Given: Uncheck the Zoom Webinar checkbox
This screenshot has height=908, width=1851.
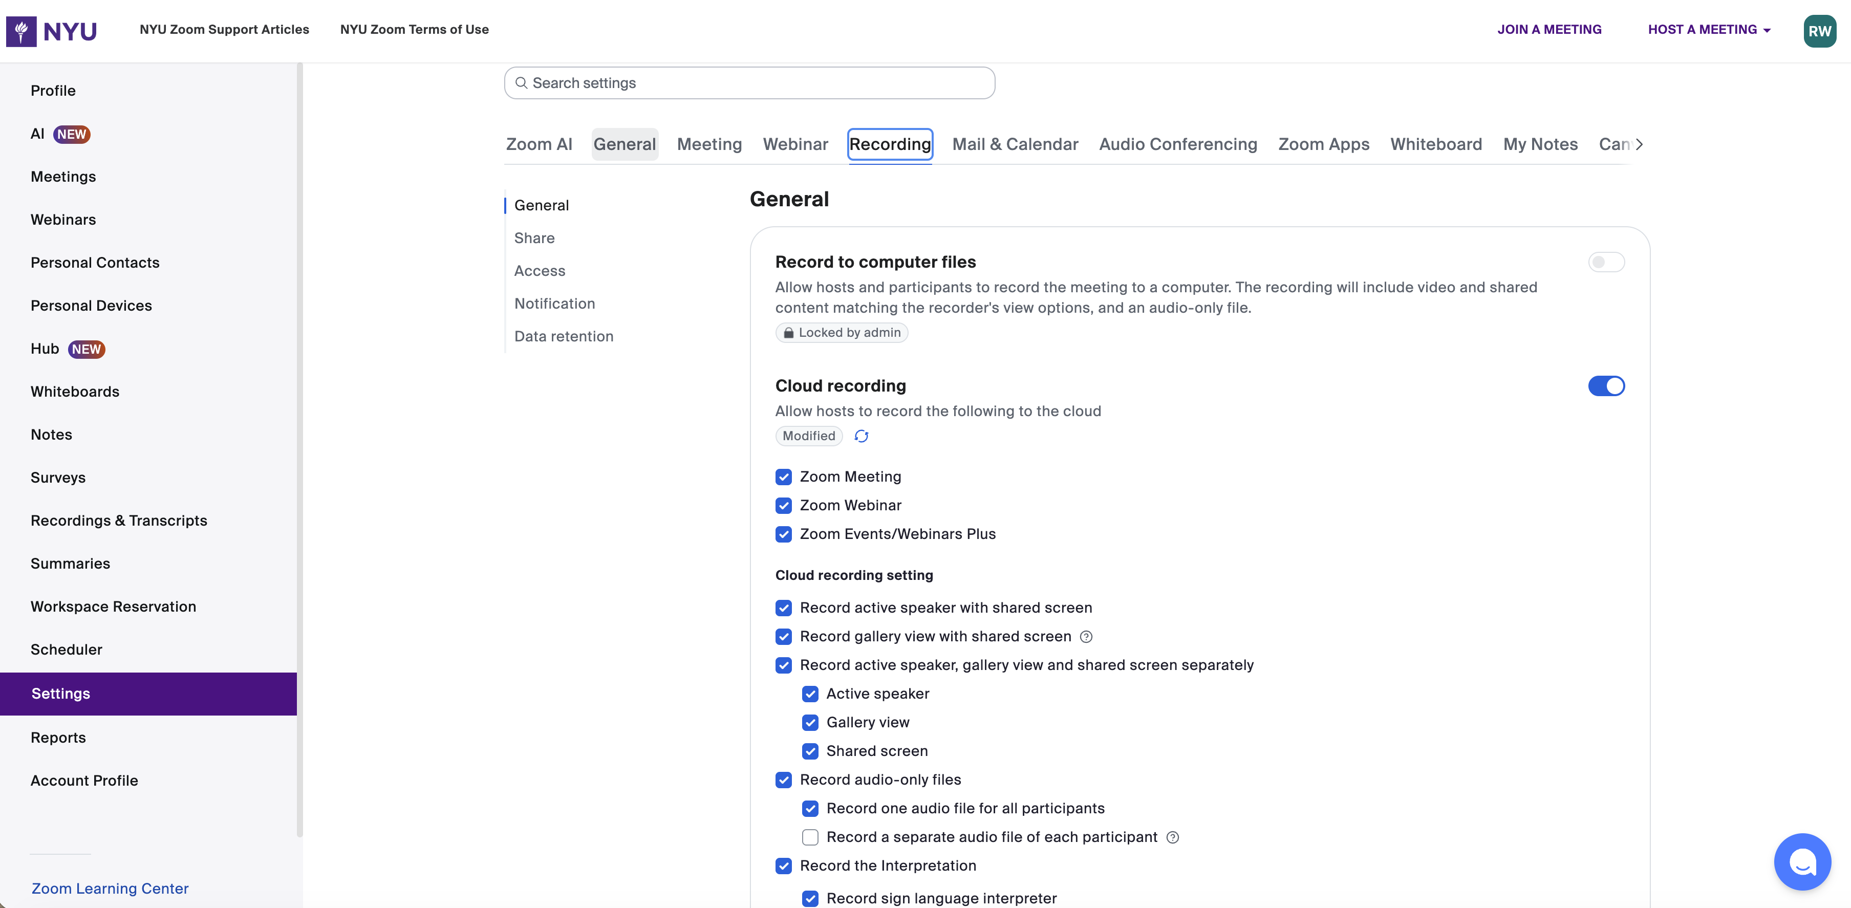Looking at the screenshot, I should coord(783,506).
